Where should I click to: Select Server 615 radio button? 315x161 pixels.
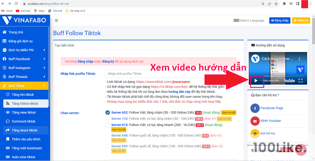click(107, 125)
